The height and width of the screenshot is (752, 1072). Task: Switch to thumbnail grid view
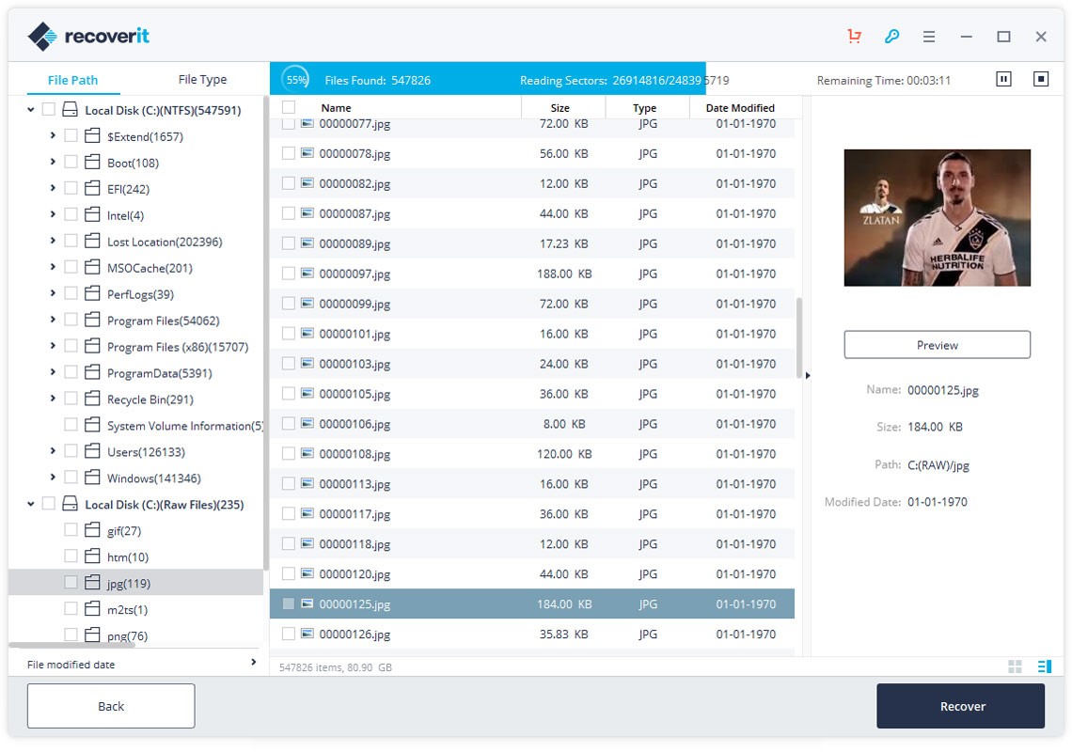tap(1015, 666)
